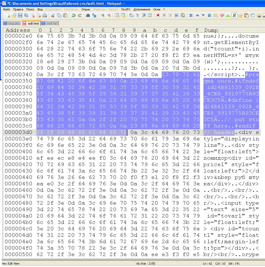Viewport: 265px width, 267px height.
Task: Open the Дополнения menu
Action: (x=142, y=10)
